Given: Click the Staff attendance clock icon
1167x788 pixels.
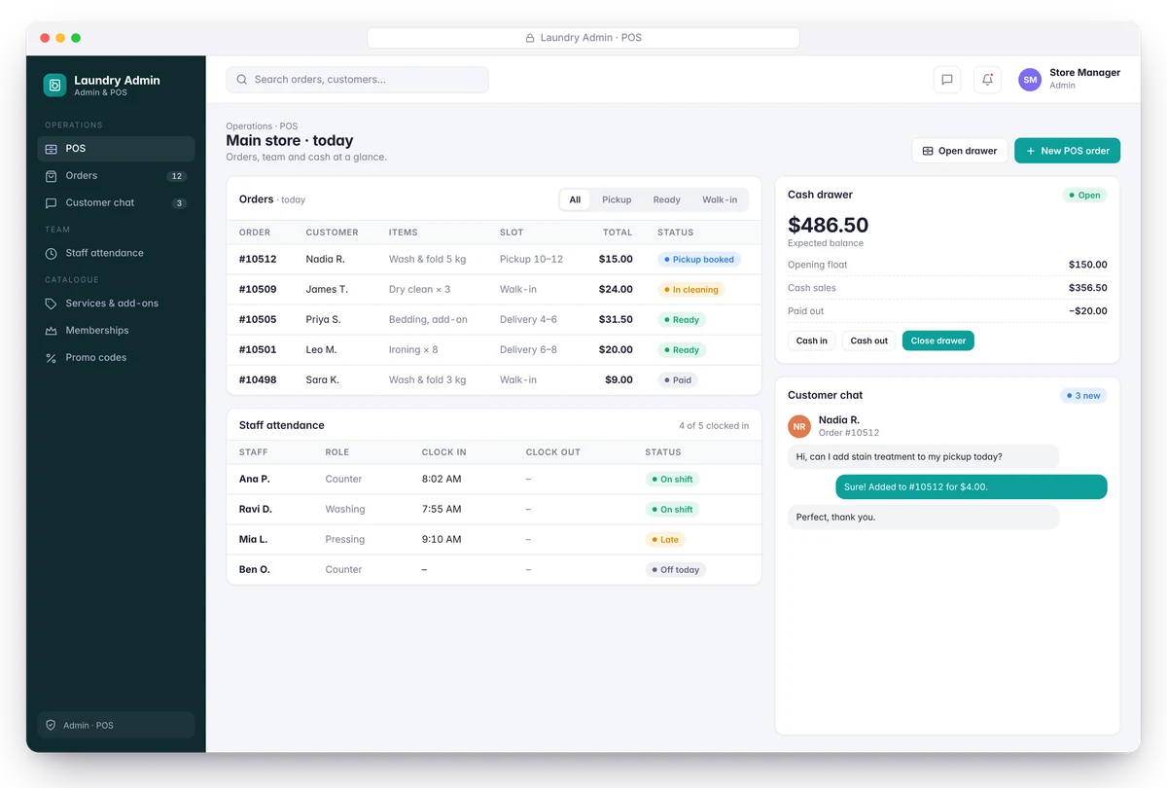Looking at the screenshot, I should click(x=52, y=253).
